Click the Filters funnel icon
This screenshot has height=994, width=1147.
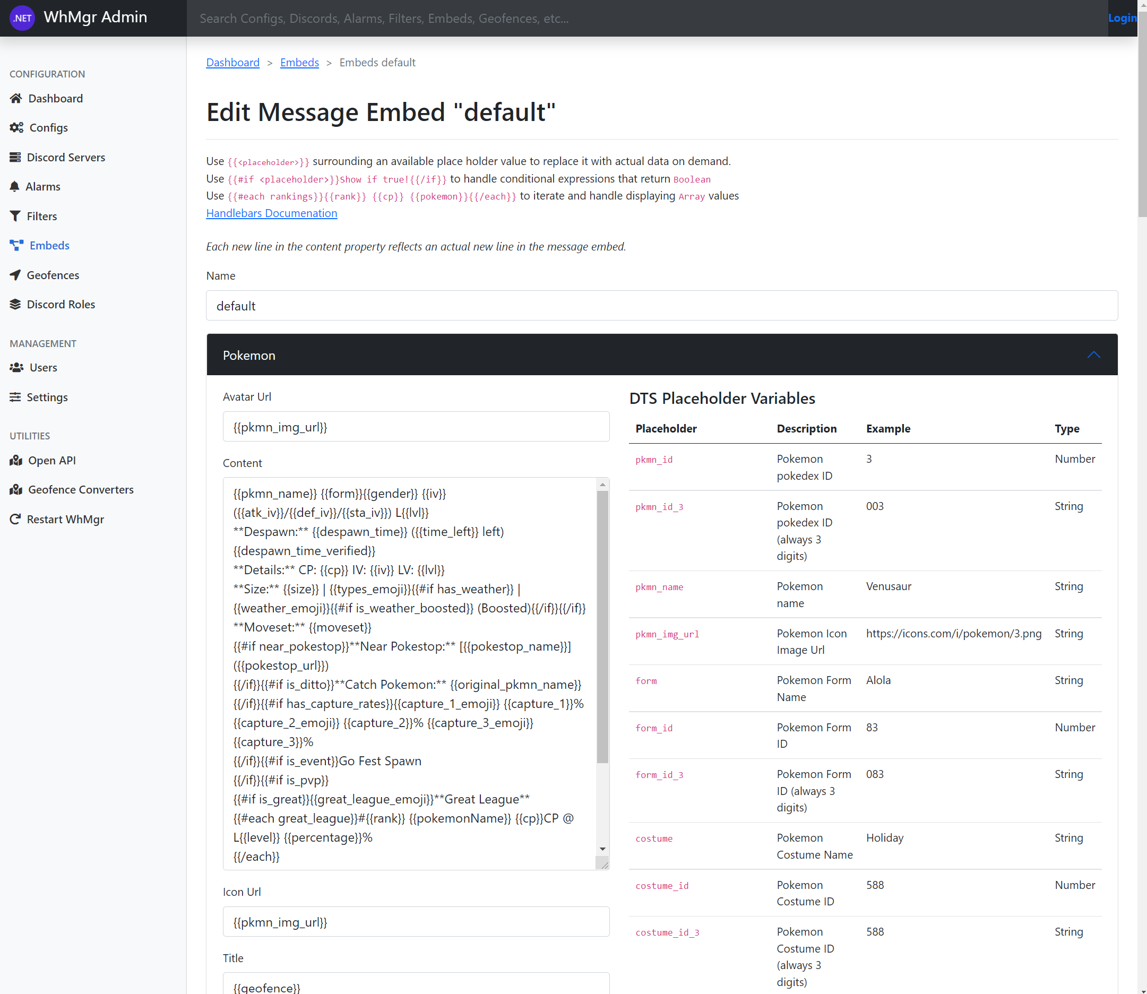(15, 216)
